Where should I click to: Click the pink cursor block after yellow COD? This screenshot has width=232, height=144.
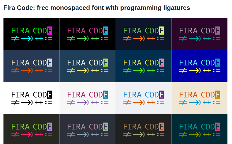pos(161,63)
